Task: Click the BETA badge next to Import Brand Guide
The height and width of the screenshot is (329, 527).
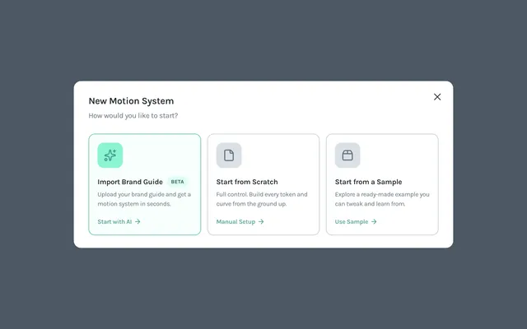Action: click(x=178, y=182)
